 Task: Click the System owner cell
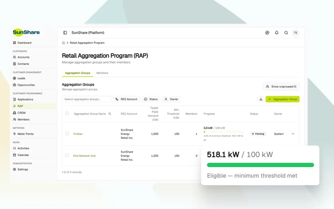pyautogui.click(x=279, y=134)
